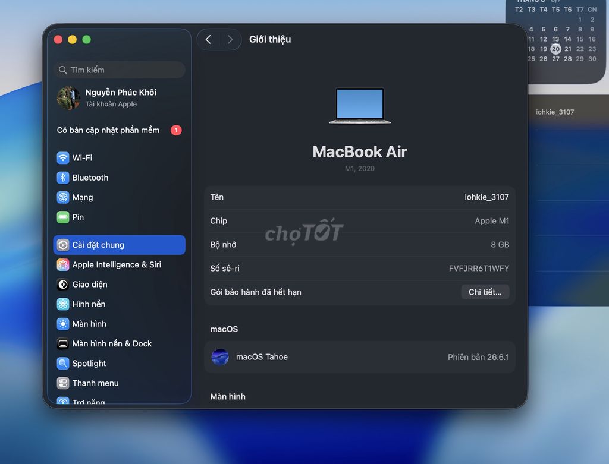Click the Tên value iohkie_3107
This screenshot has width=609, height=464.
486,197
